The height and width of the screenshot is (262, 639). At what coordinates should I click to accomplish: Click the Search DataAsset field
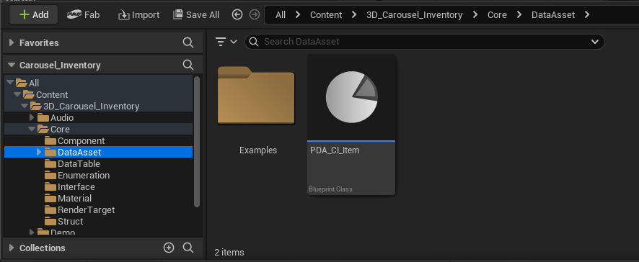(x=424, y=42)
